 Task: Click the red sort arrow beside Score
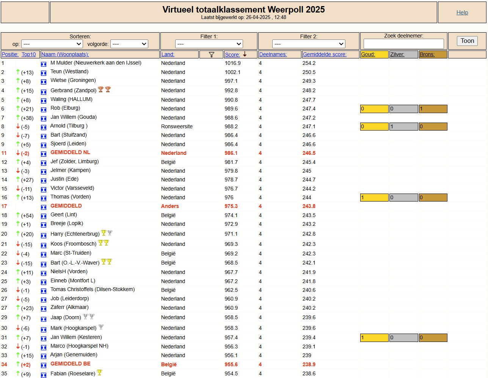click(245, 54)
